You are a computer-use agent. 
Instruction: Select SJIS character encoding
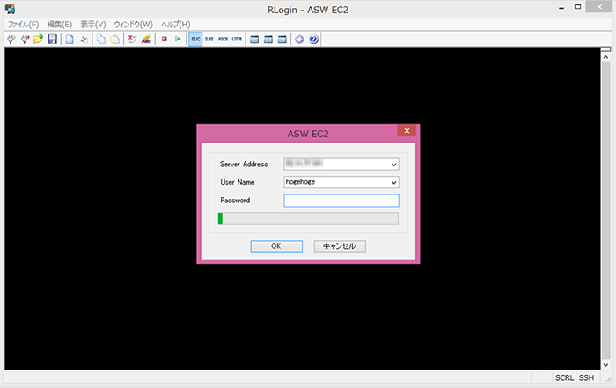point(209,40)
